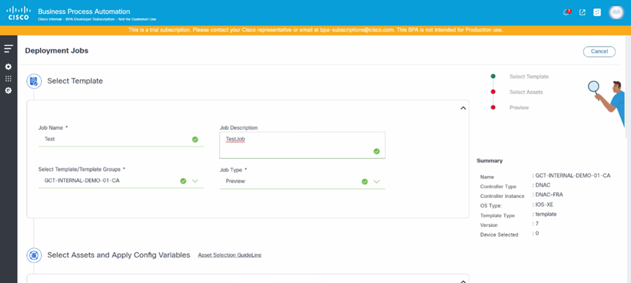631x283 pixels.
Task: Click the Select Assets and Apply Config Variables heading
Action: point(119,255)
